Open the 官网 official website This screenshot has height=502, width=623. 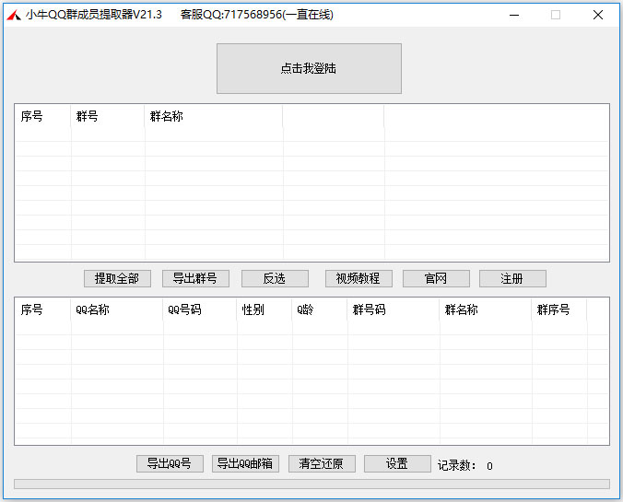coord(436,278)
